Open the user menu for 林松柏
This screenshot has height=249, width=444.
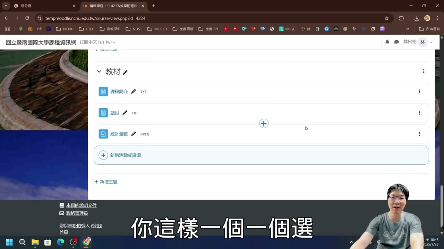coord(418,42)
